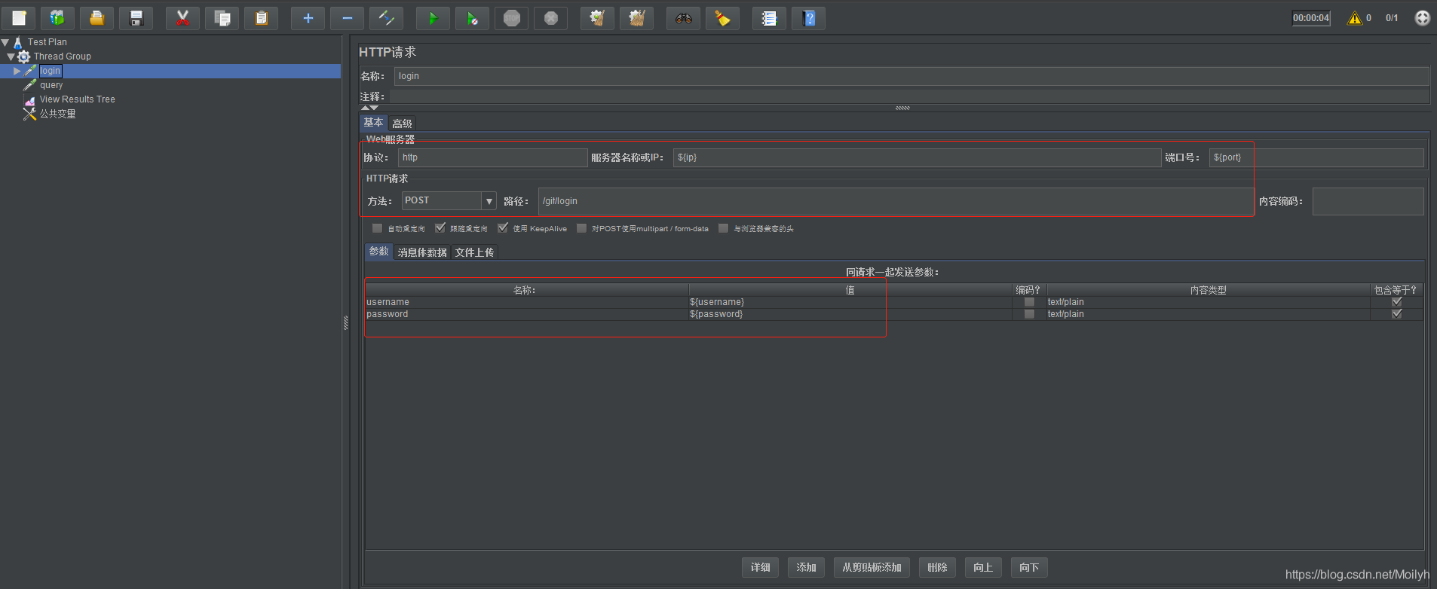Open the function helper dialog icon
Viewport: 1437px width, 589px height.
769,18
